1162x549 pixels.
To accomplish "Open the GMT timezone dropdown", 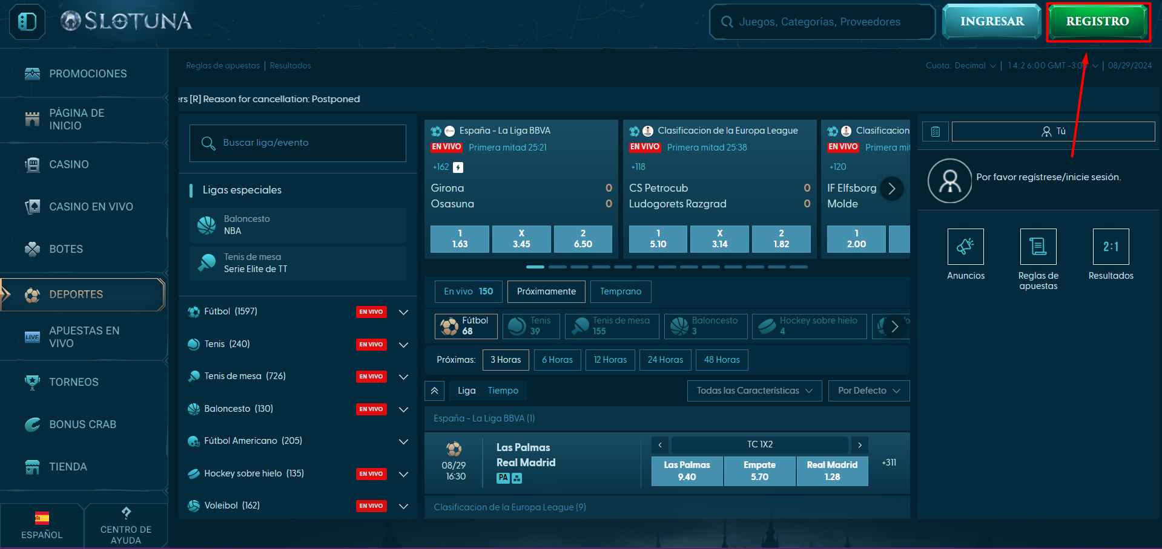I will [1052, 66].
